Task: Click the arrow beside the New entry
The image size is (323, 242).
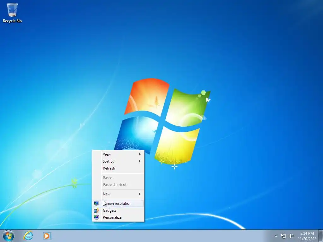Action: pyautogui.click(x=140, y=194)
